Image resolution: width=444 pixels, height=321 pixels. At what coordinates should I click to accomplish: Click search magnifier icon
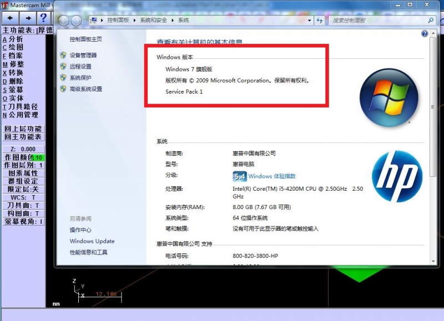coord(431,20)
